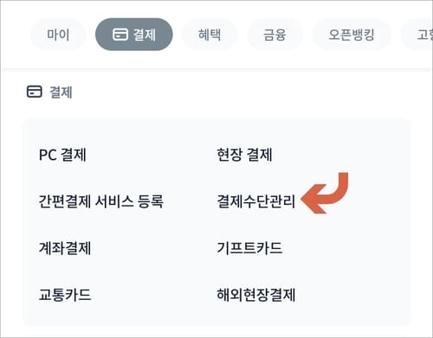Open the 현장 결제 menu item
The image size is (433, 338).
244,155
